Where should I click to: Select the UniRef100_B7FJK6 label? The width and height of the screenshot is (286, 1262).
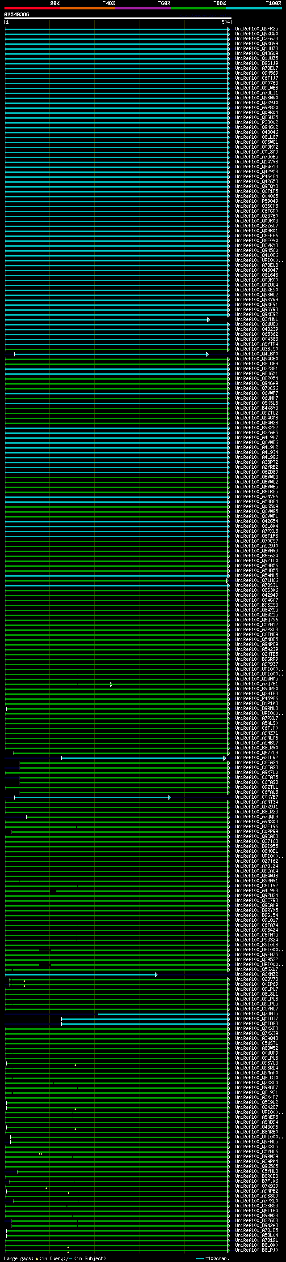(x=257, y=1181)
